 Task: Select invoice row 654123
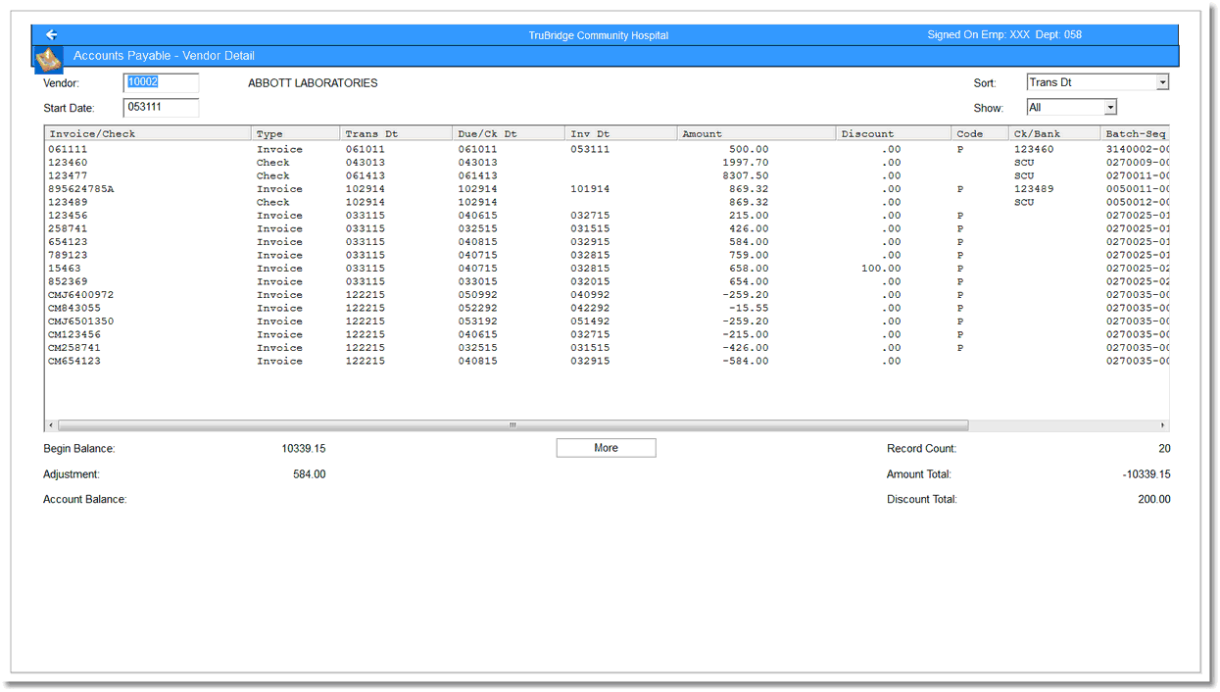point(608,242)
